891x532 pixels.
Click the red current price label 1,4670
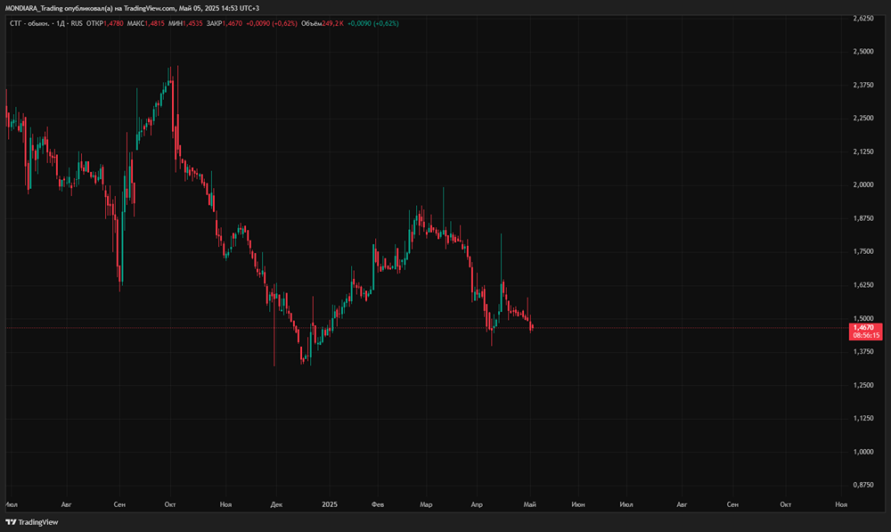[x=863, y=327]
